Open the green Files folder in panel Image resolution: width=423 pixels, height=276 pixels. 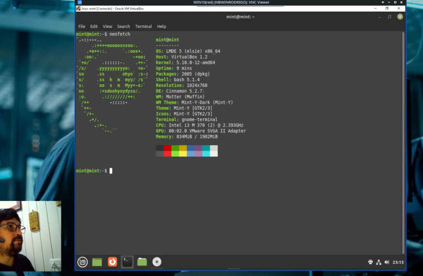pyautogui.click(x=142, y=262)
